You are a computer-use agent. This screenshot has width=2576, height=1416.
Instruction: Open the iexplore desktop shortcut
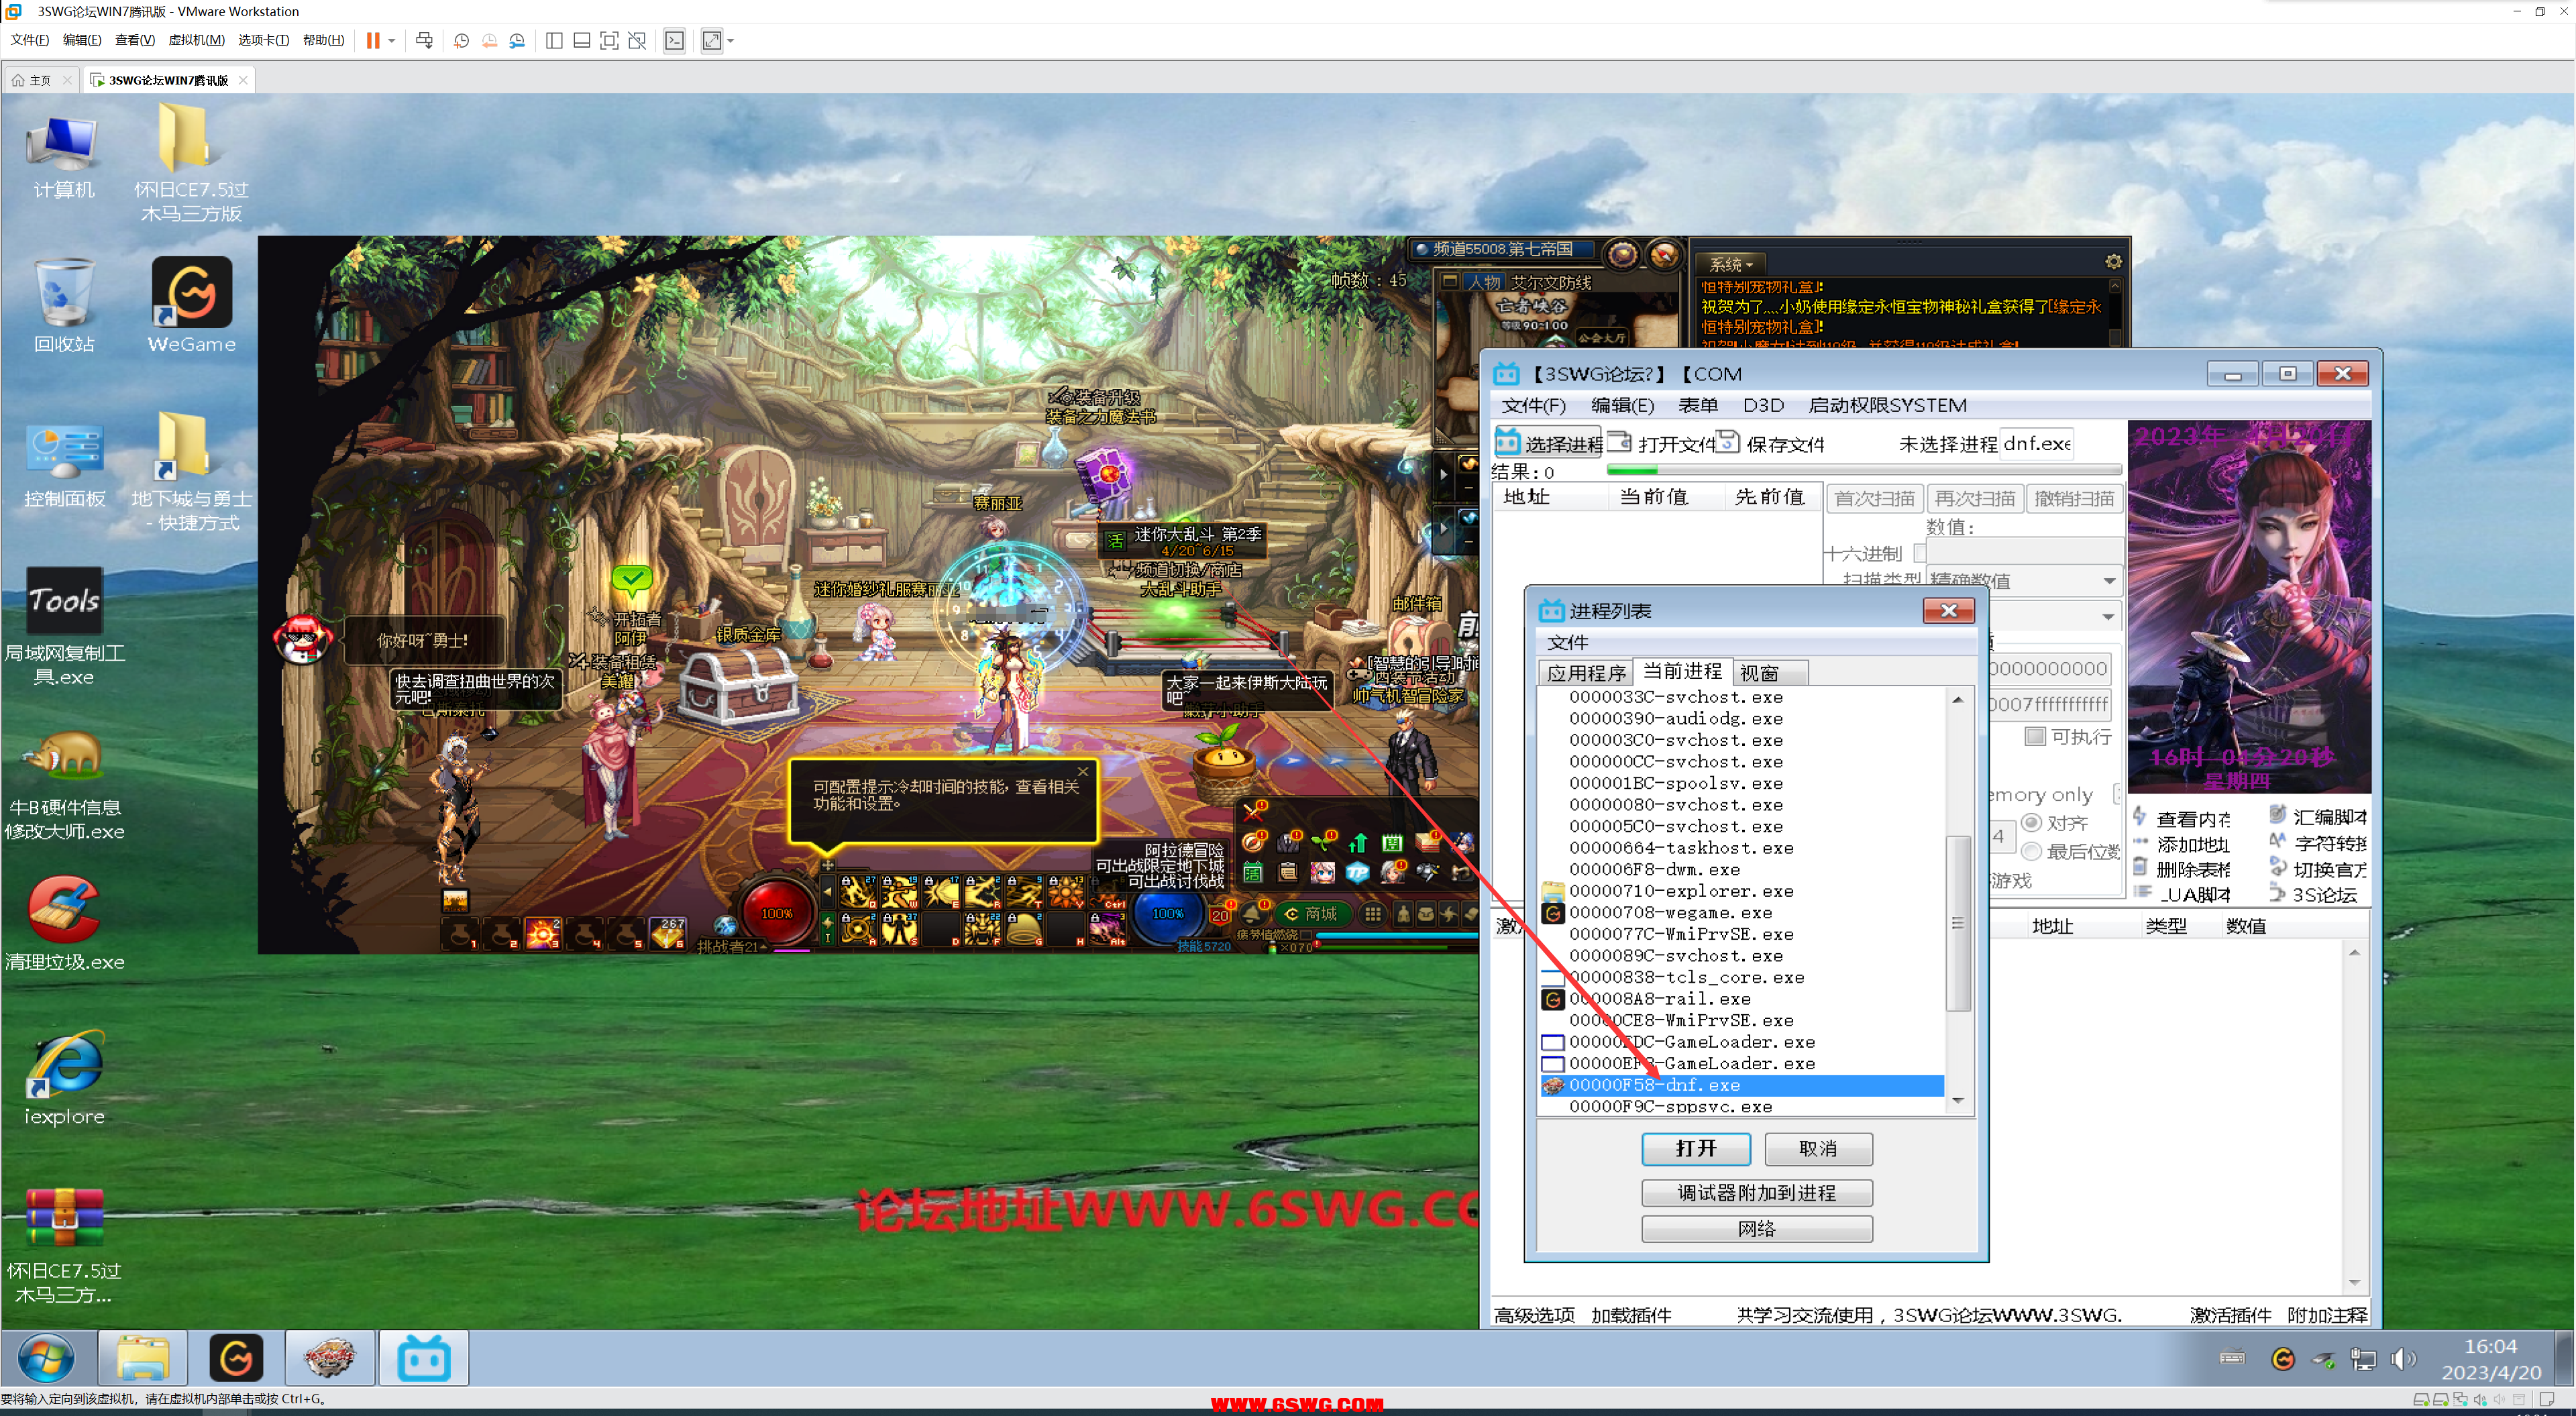pyautogui.click(x=64, y=1078)
